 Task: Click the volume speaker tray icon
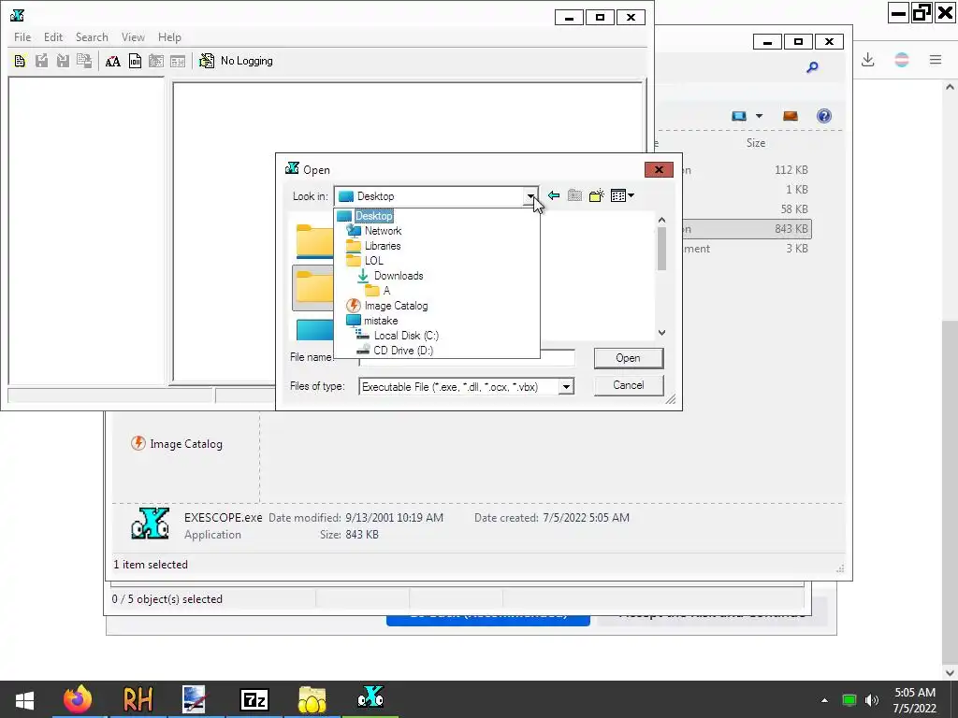pos(872,700)
